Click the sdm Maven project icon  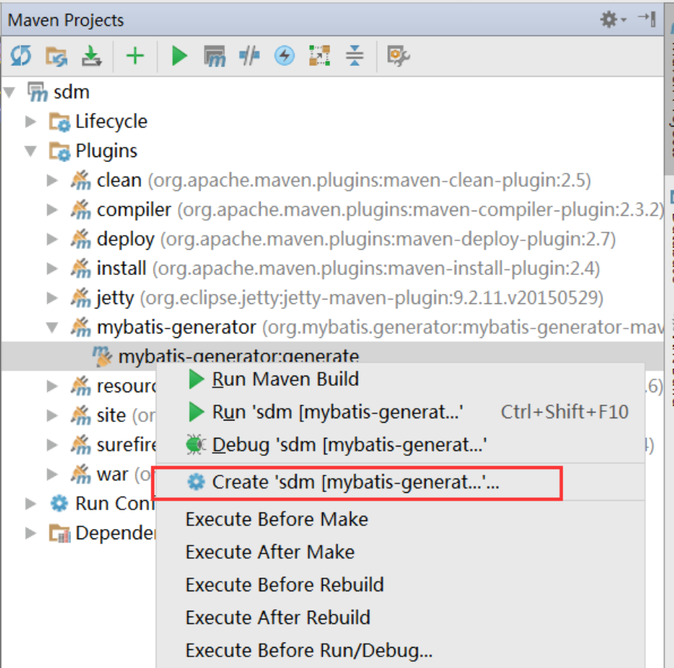38,92
